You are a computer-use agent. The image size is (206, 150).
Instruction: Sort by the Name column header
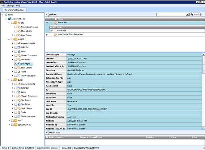click(x=60, y=19)
